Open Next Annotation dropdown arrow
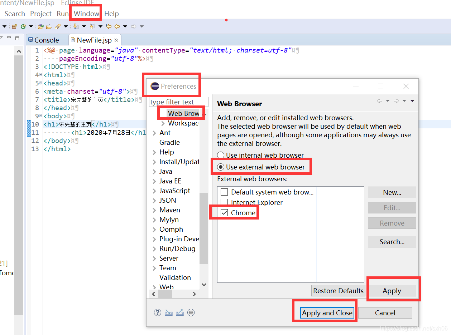451x335 pixels. click(x=84, y=26)
